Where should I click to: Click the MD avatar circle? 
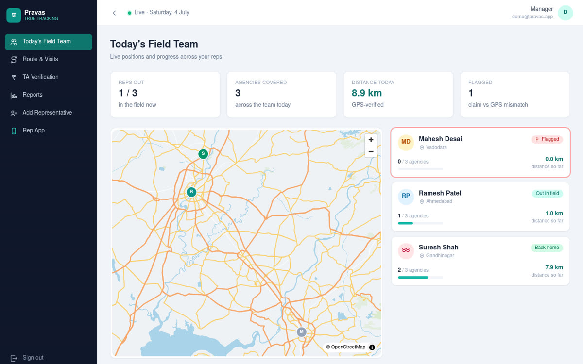point(406,142)
